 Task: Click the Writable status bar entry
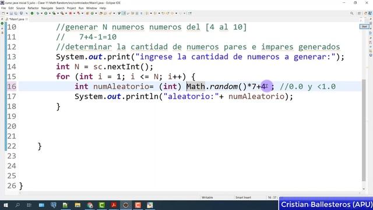[x=207, y=197]
